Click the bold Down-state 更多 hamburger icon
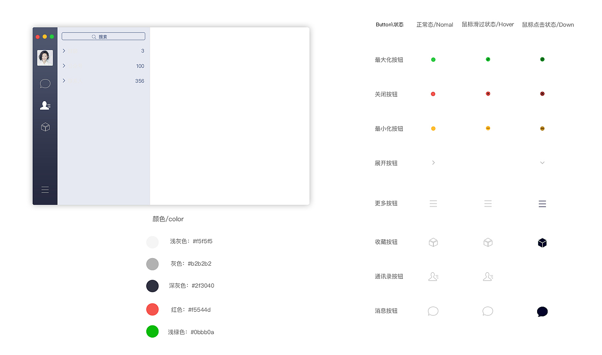 [x=542, y=204]
